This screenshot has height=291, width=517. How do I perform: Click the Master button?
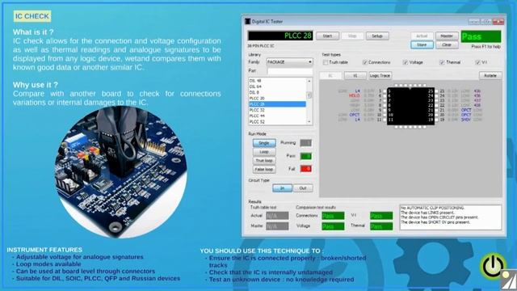(x=447, y=36)
